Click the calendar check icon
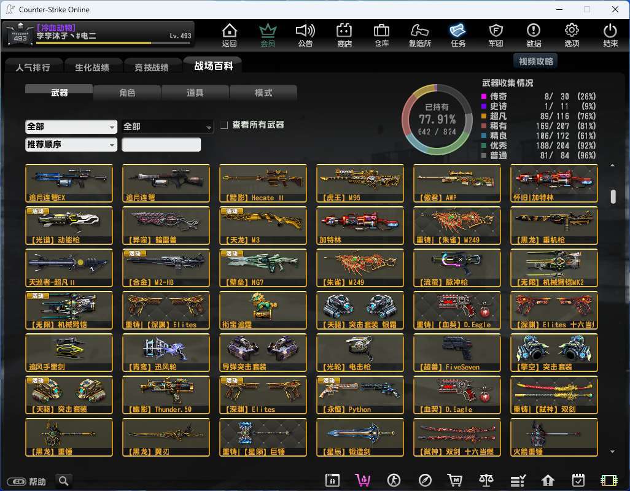Screen dimensions: 630x491 578,480
